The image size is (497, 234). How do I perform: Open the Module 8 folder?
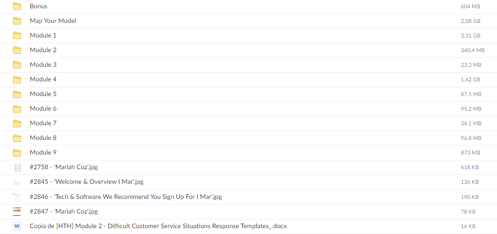[x=43, y=138]
